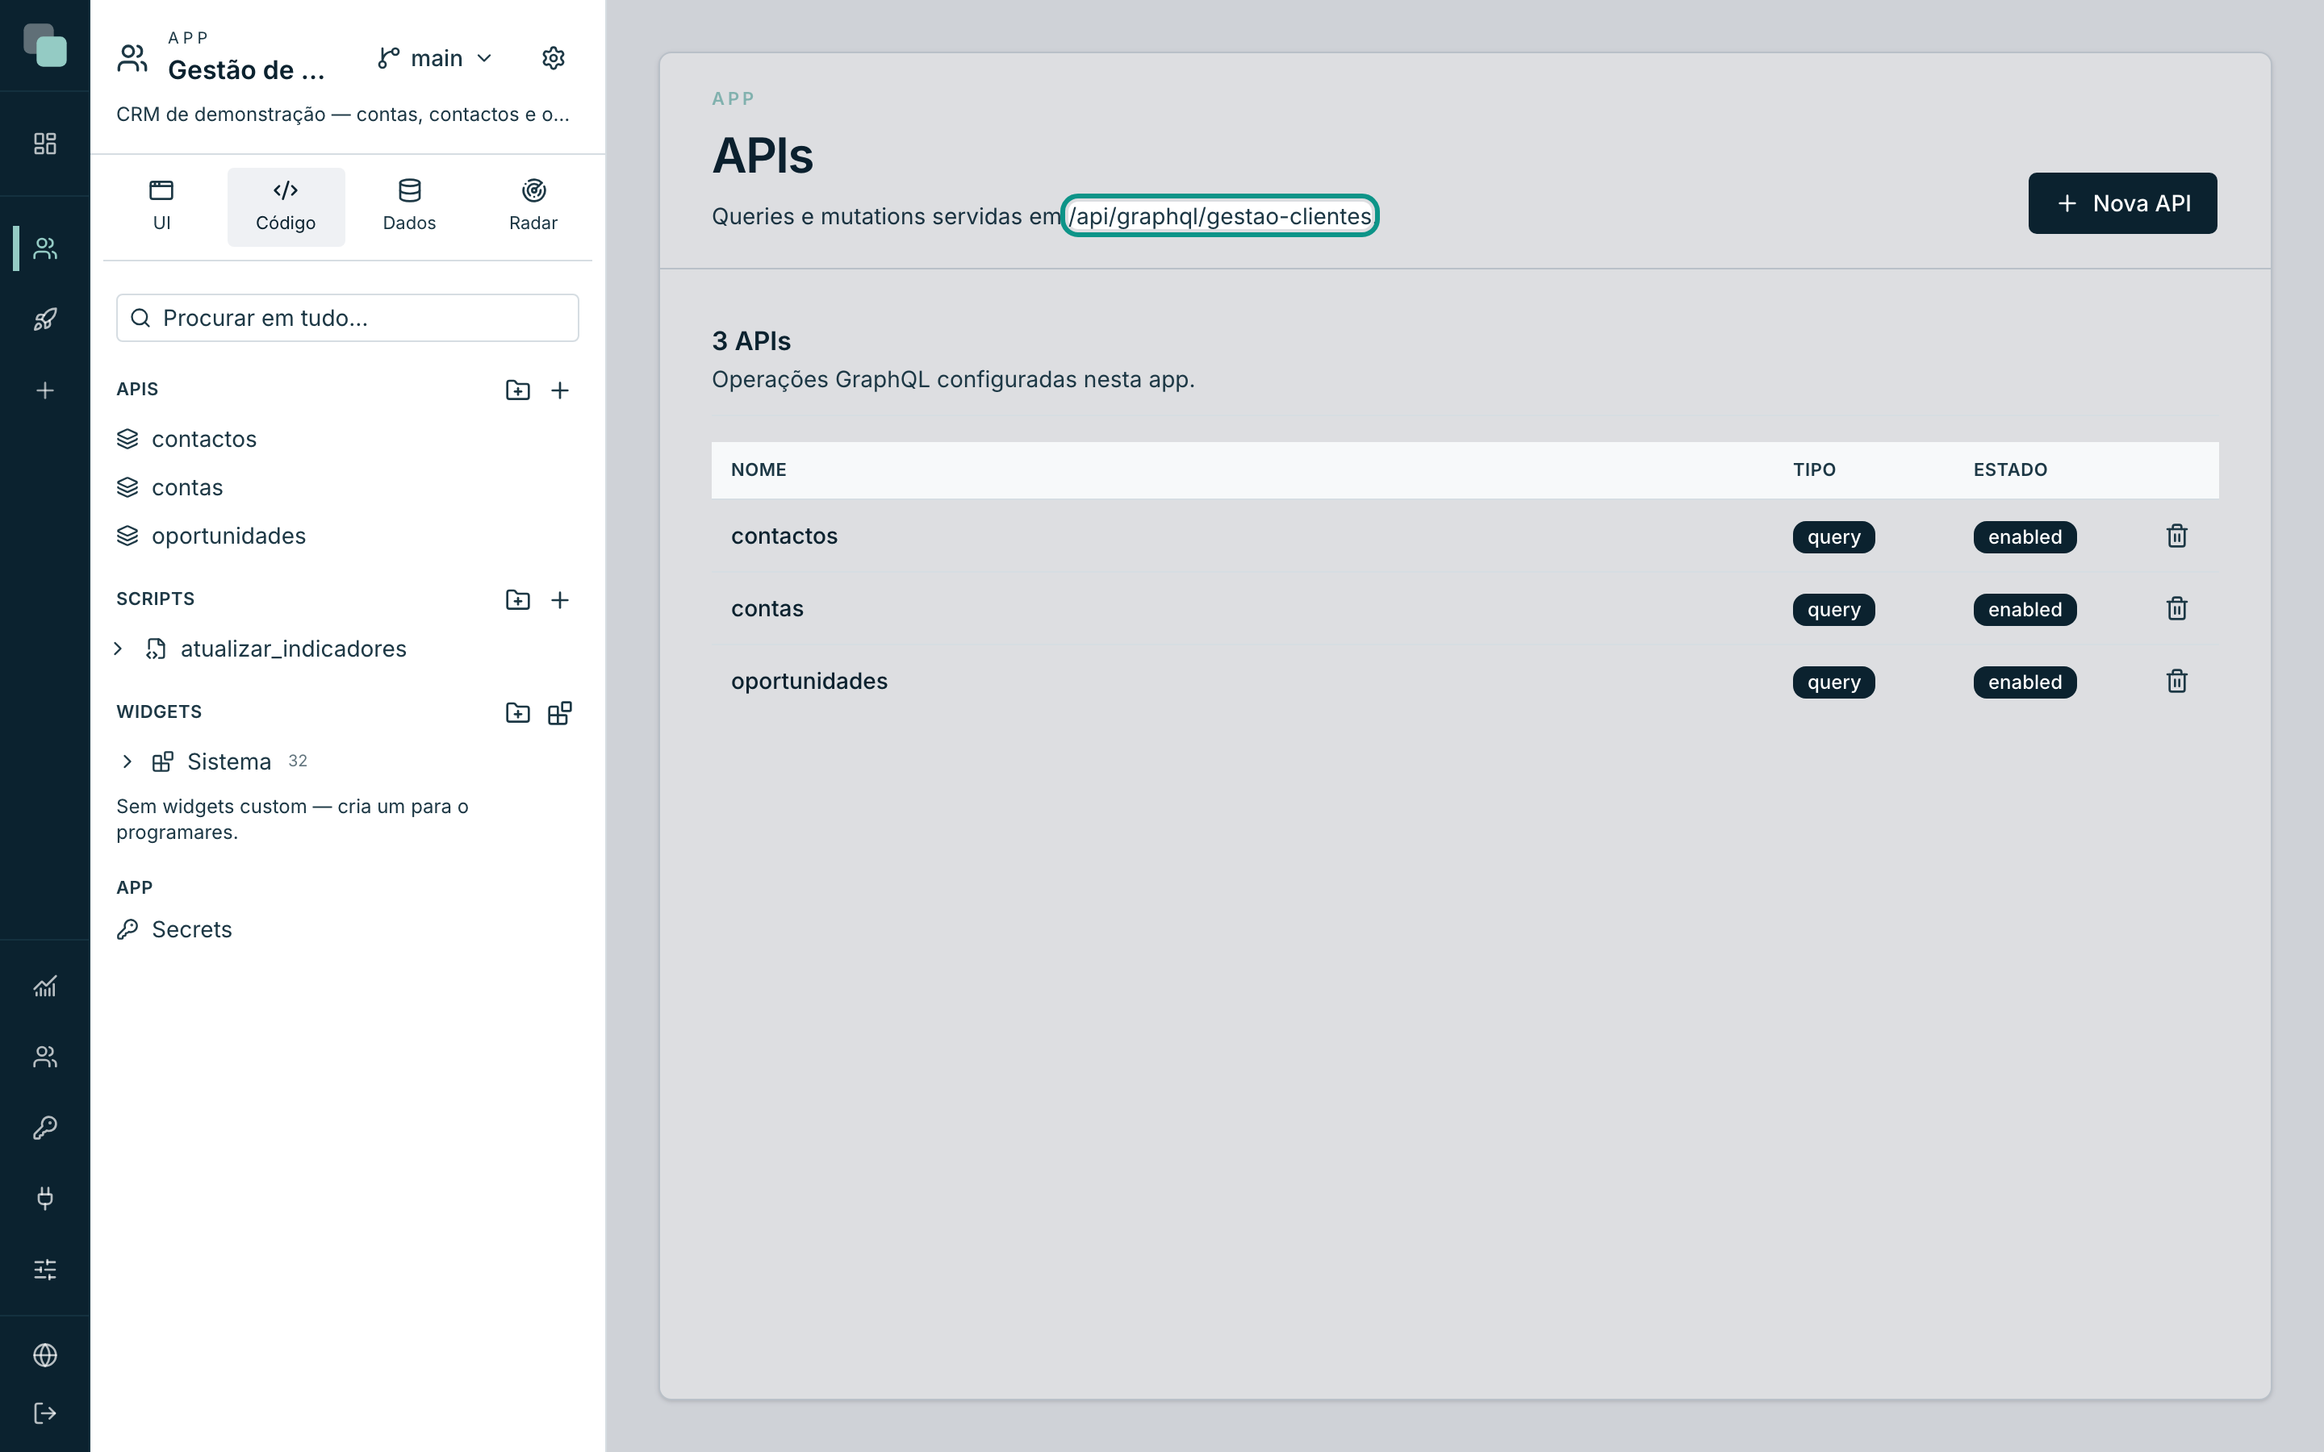Click the app logo in the sidebar
2324x1452 pixels.
[45, 45]
